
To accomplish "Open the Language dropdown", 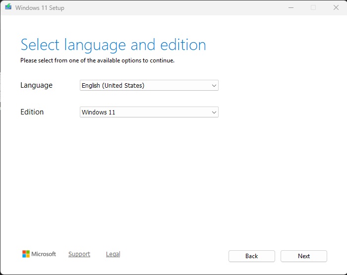I will click(149, 85).
